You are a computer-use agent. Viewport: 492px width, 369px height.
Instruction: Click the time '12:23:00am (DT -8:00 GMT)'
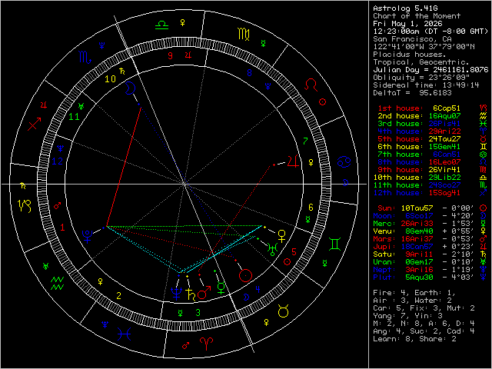[x=430, y=32]
